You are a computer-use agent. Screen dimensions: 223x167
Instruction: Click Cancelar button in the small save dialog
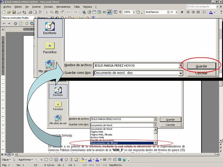171,125
